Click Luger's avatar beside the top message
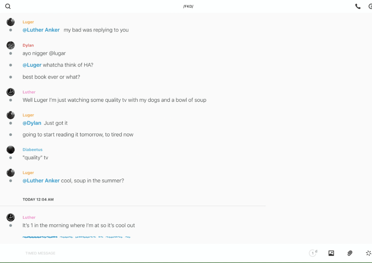This screenshot has height=263, width=372. (11, 22)
